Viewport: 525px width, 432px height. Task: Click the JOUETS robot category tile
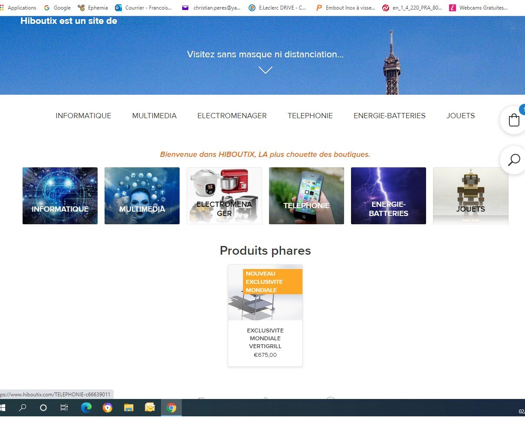point(470,196)
